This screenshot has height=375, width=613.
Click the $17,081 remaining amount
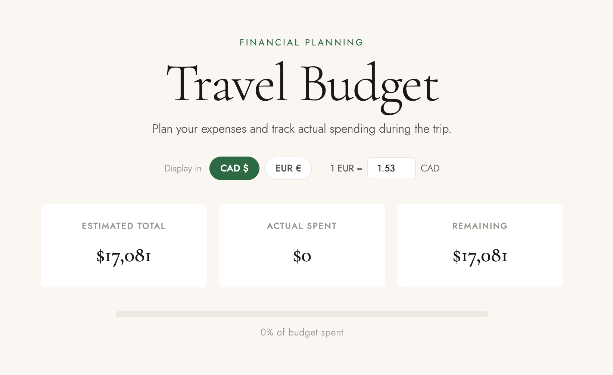point(480,256)
